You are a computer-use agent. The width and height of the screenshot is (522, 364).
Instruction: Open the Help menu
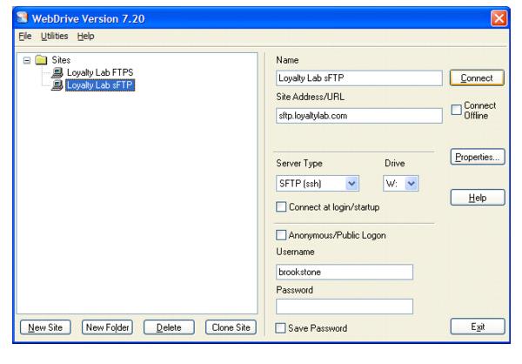85,36
